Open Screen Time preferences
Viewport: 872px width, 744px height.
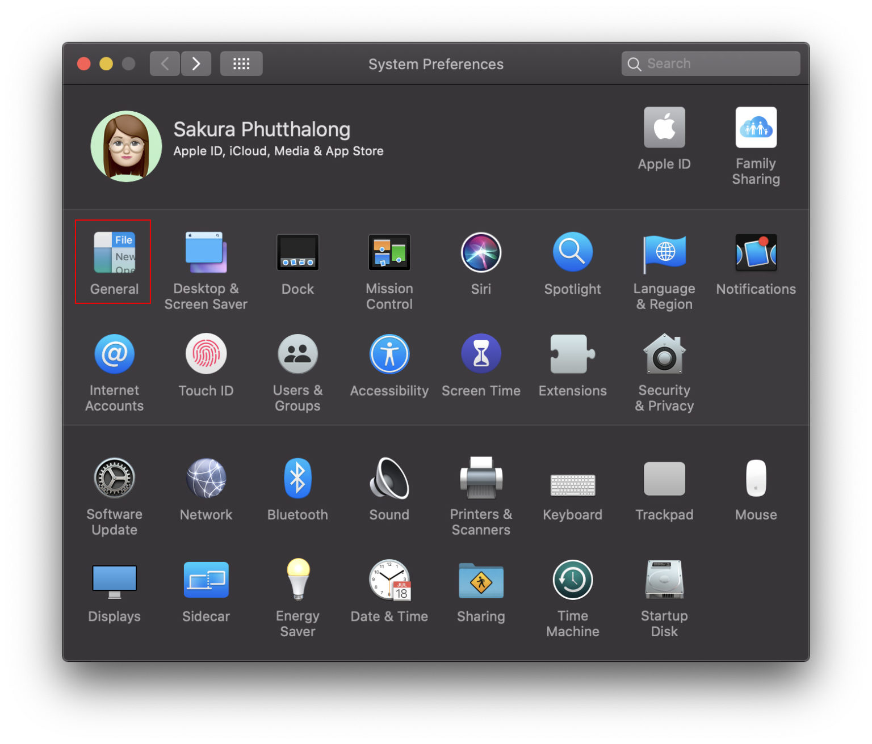click(x=481, y=359)
